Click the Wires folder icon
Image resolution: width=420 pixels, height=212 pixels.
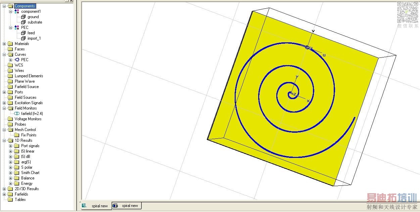pyautogui.click(x=10, y=71)
